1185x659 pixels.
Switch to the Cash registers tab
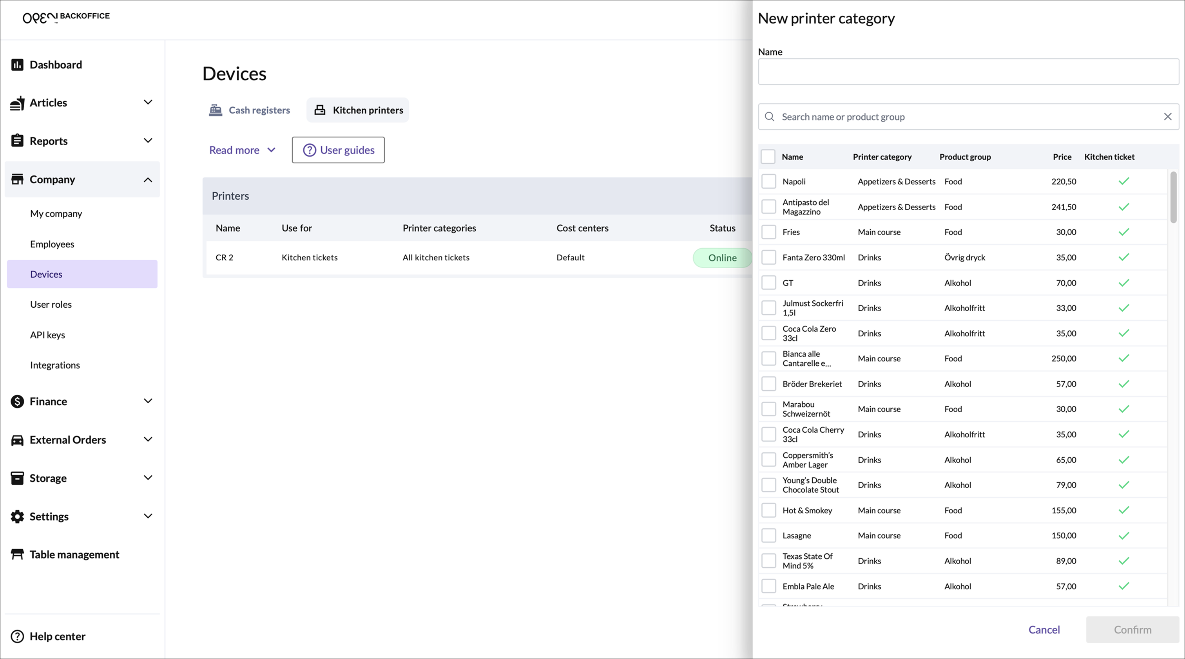(250, 110)
